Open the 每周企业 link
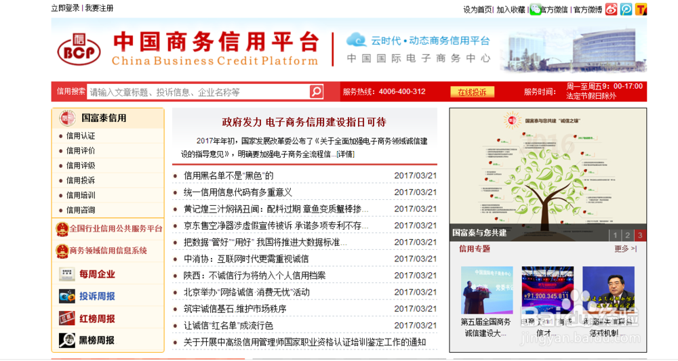The image size is (678, 361). (97, 274)
